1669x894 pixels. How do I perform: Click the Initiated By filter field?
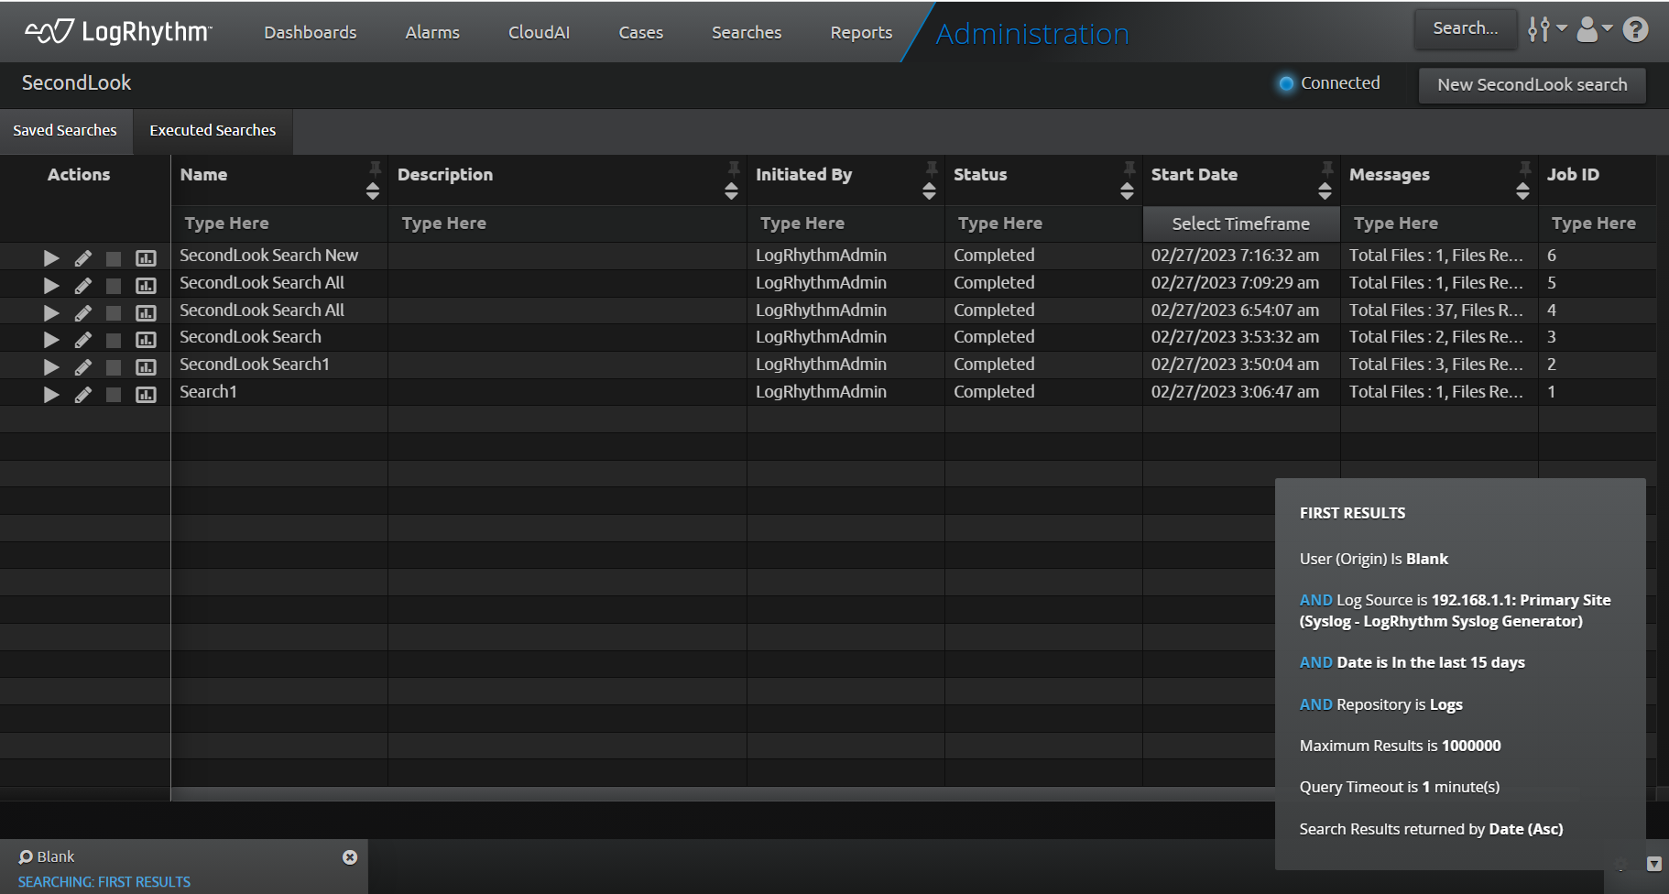(845, 223)
